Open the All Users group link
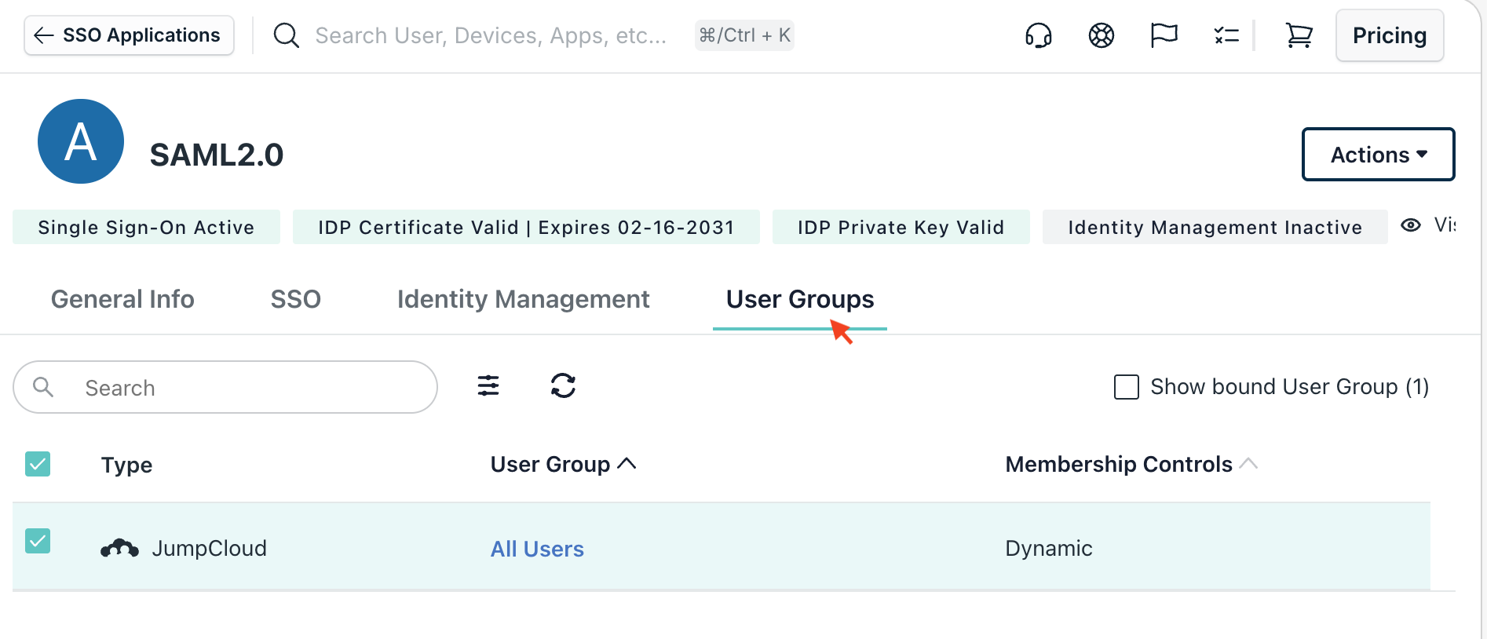 coord(537,549)
